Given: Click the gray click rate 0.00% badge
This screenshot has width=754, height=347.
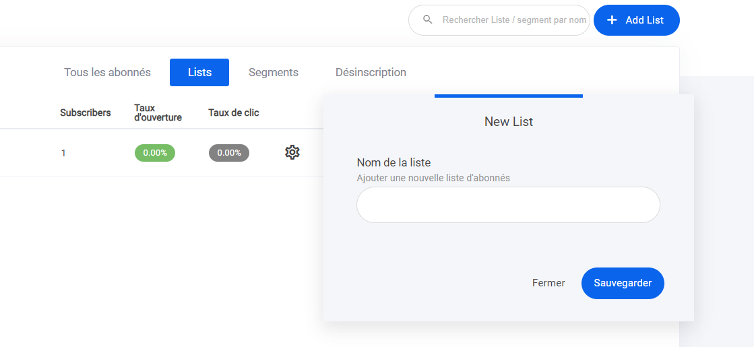Looking at the screenshot, I should pyautogui.click(x=229, y=153).
